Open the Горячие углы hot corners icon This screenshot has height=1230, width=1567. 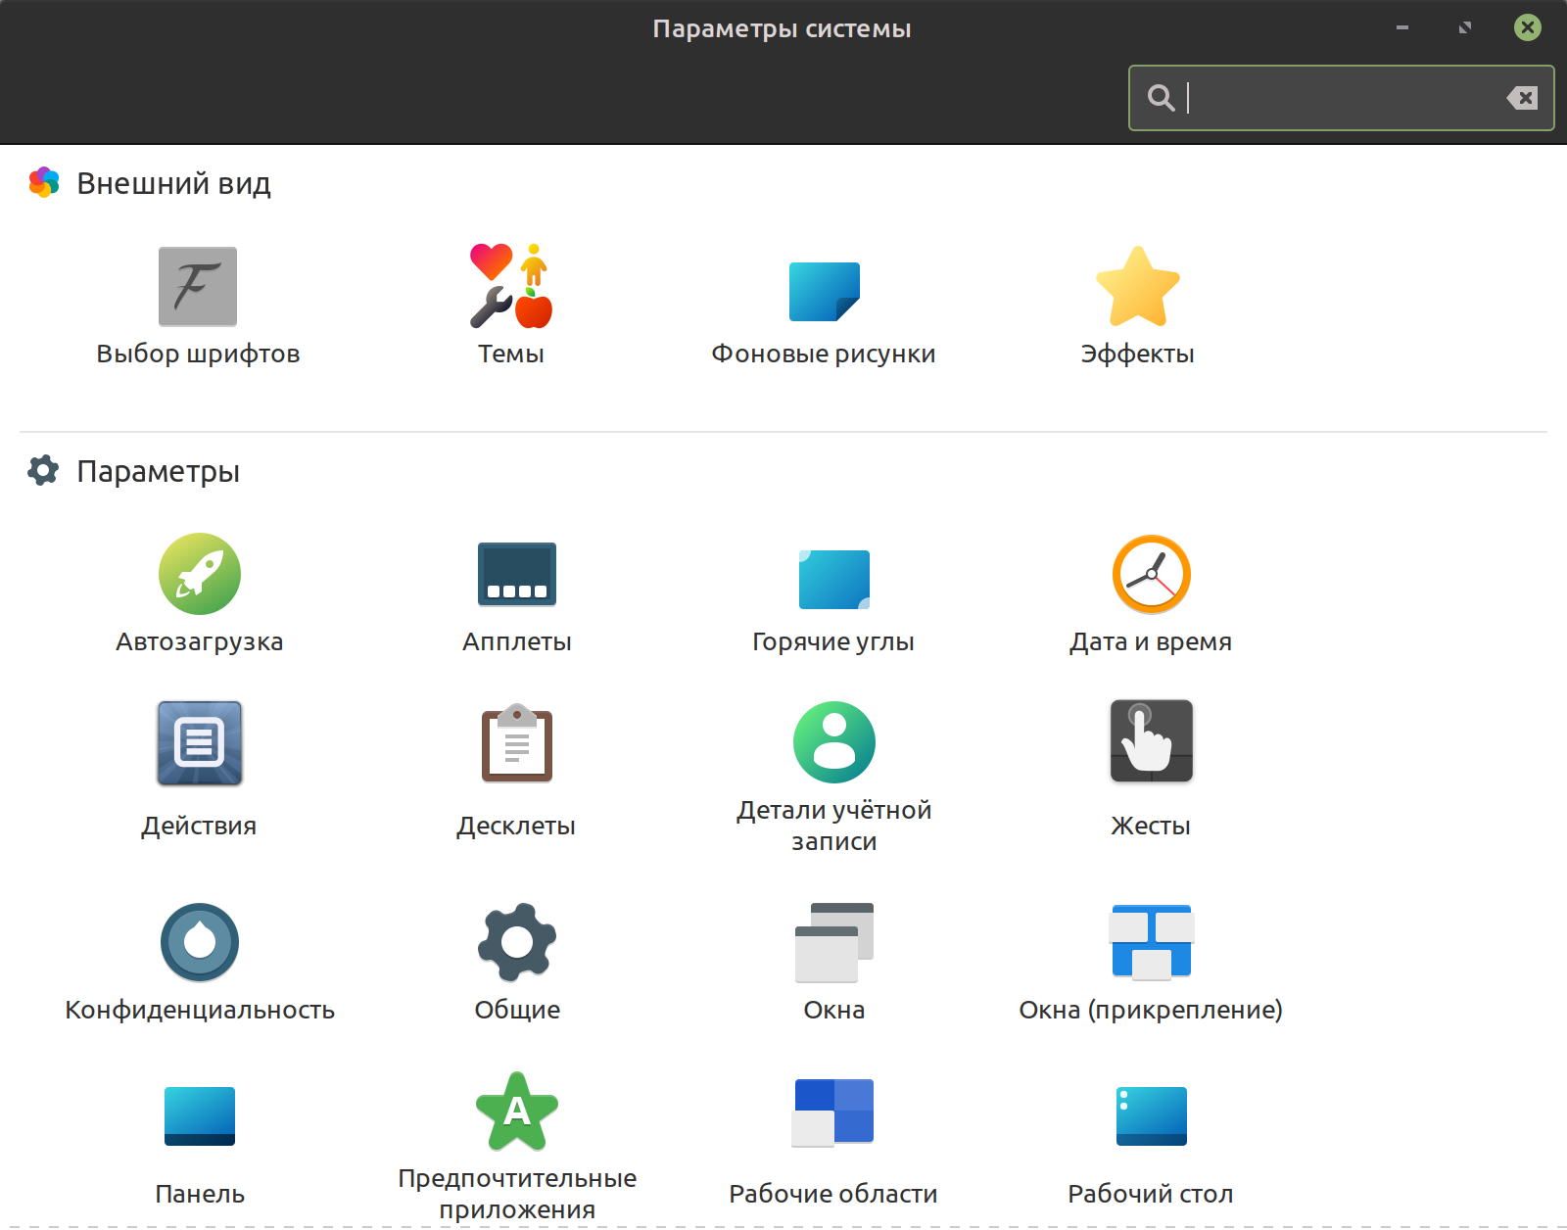tap(834, 580)
